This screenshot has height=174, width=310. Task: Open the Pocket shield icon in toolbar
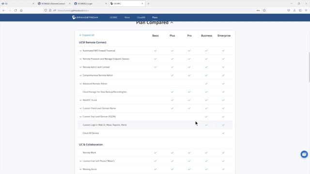[289, 11]
